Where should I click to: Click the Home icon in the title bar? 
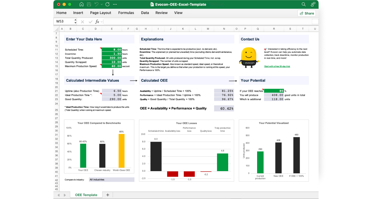82,4
